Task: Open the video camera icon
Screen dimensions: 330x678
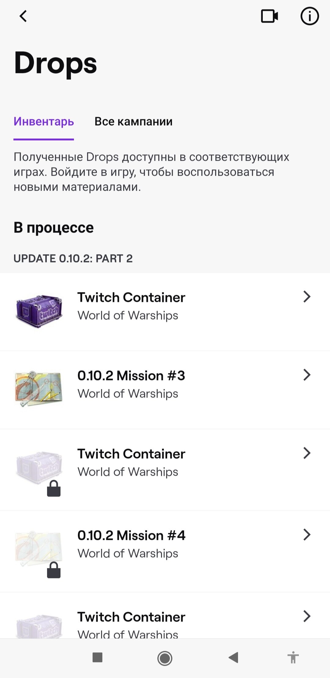Action: (269, 16)
